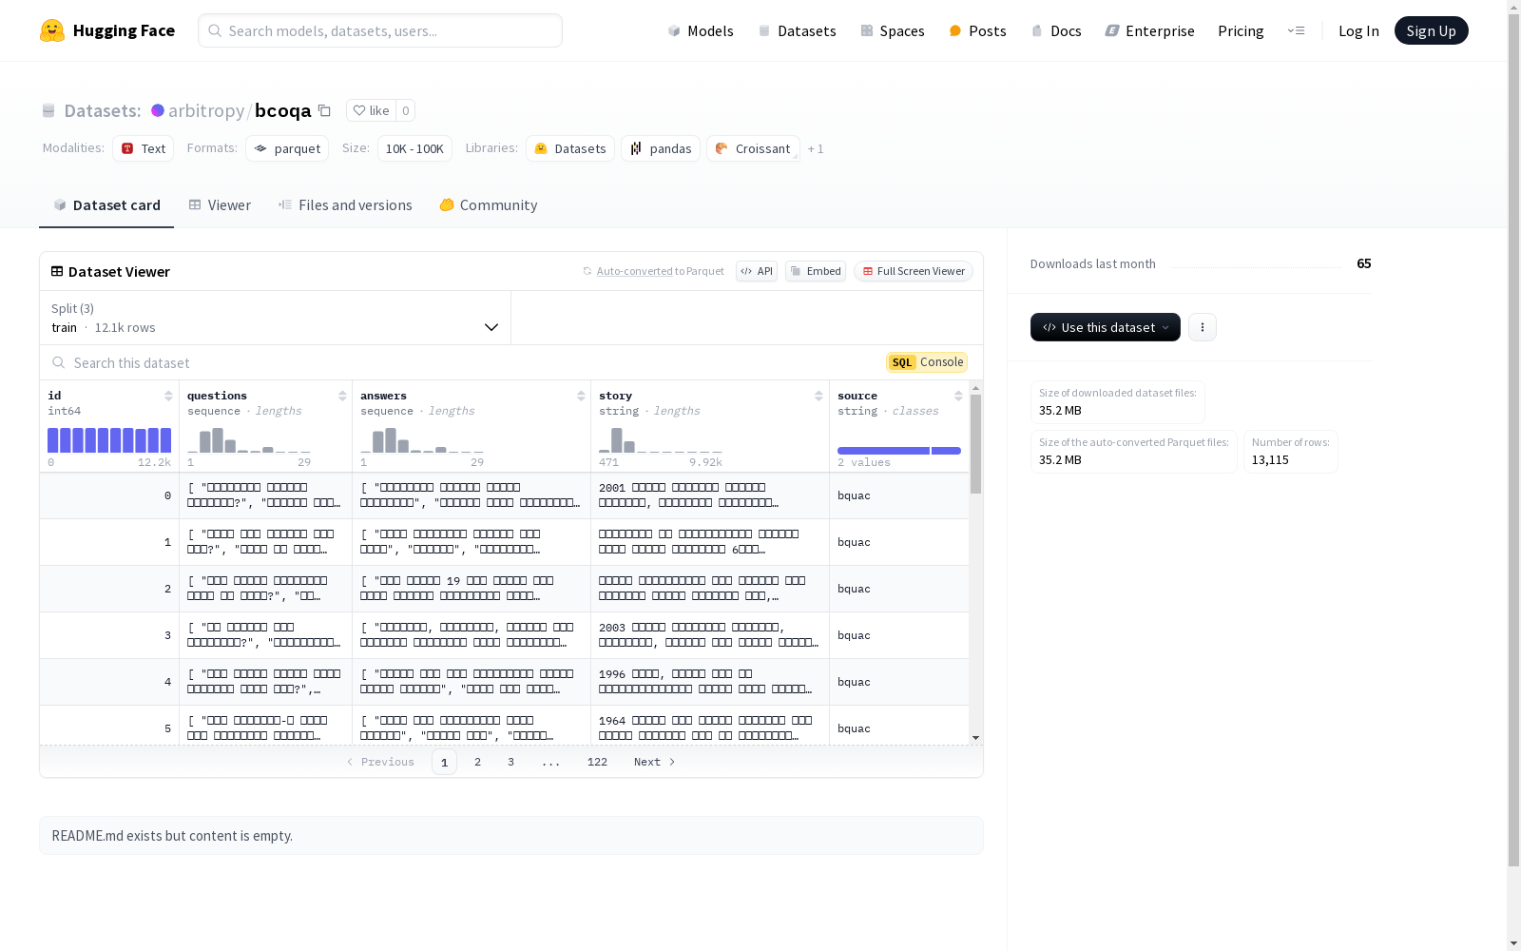Jump to page 122 of results

pyautogui.click(x=597, y=762)
